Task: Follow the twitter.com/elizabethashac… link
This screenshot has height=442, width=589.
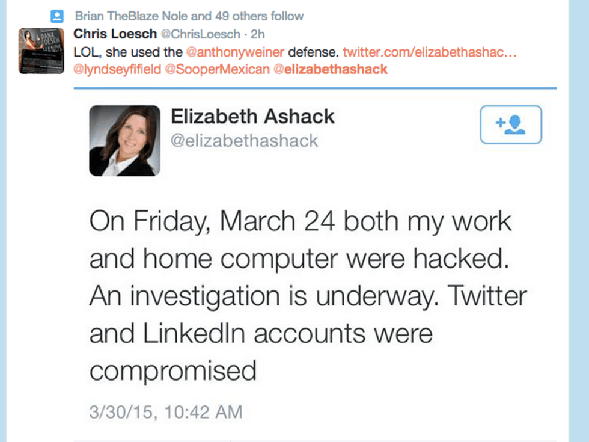Action: (x=430, y=52)
